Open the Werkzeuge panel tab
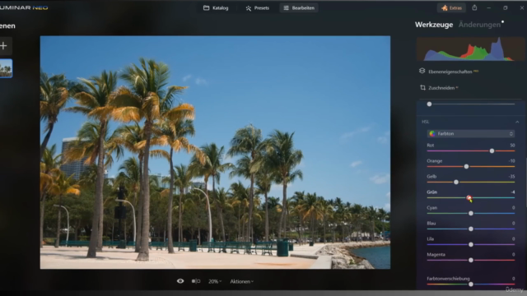The width and height of the screenshot is (527, 296). click(434, 25)
